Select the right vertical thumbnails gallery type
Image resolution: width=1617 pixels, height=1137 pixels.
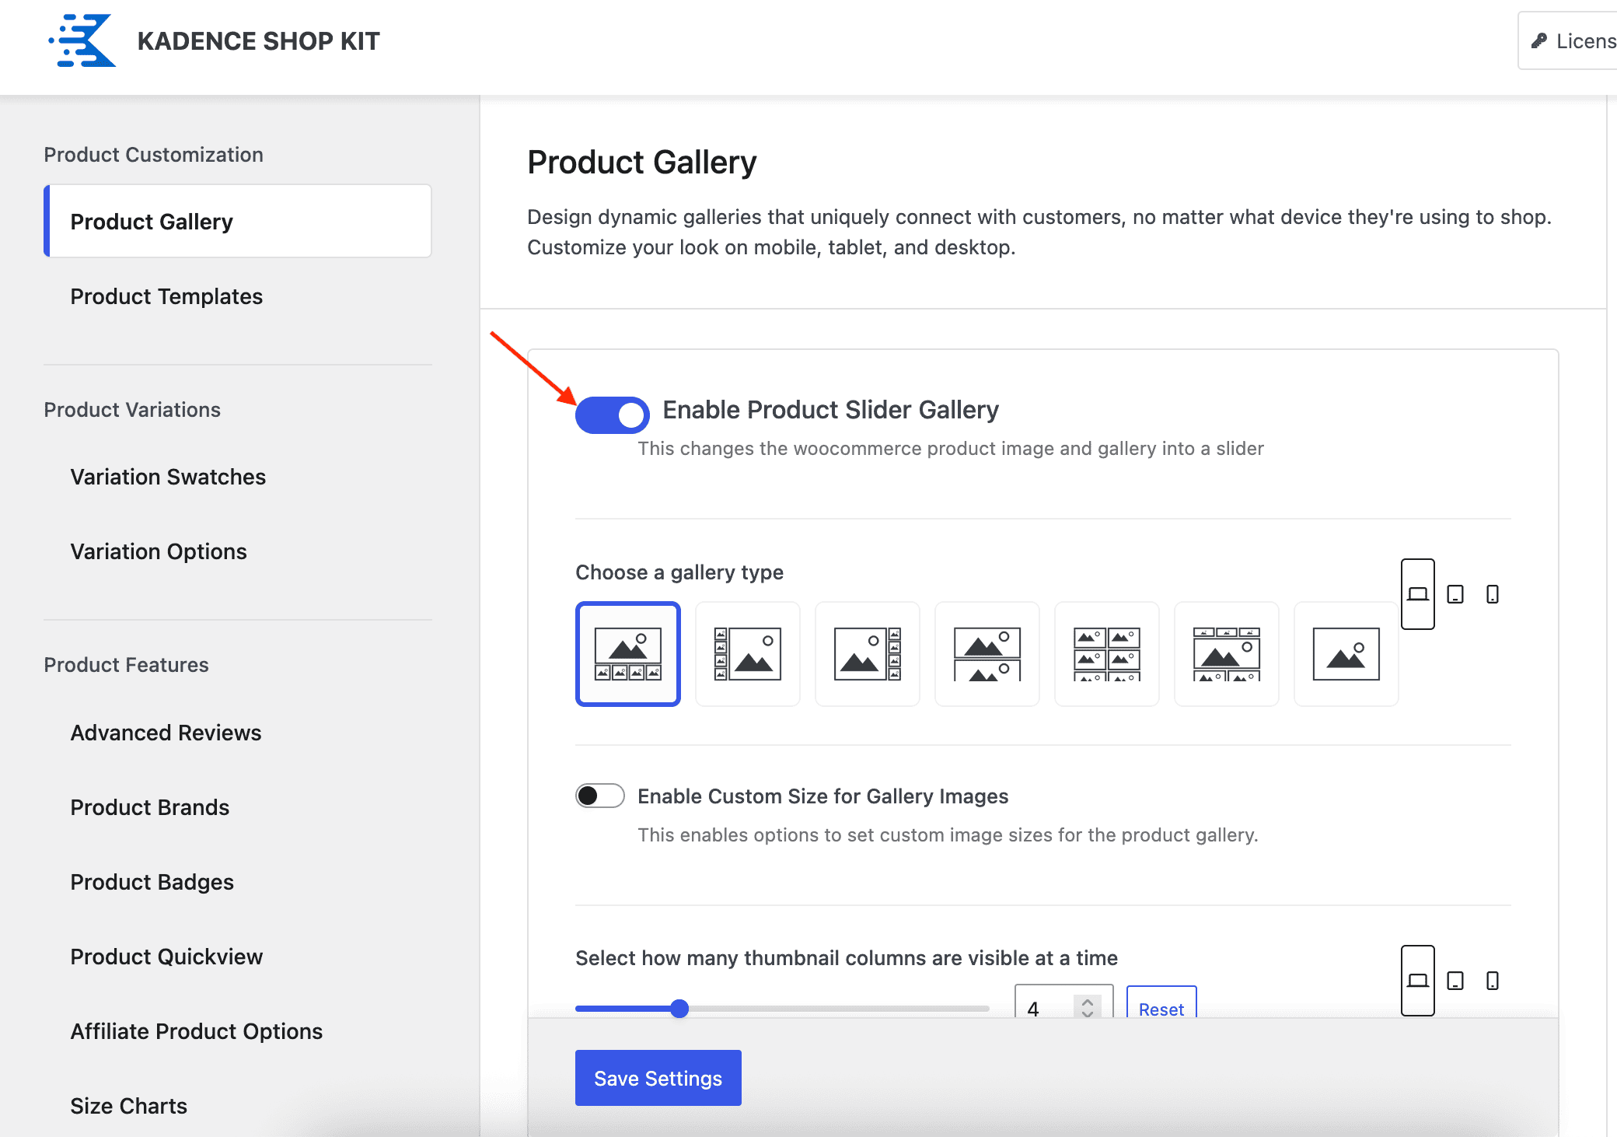[x=867, y=653]
